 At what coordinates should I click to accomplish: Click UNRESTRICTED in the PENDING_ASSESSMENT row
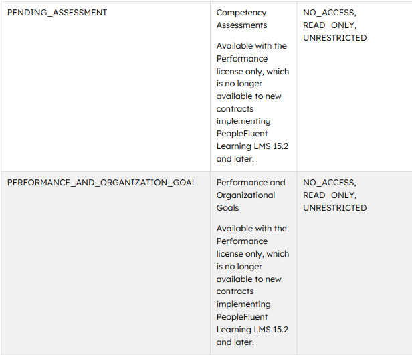click(334, 38)
